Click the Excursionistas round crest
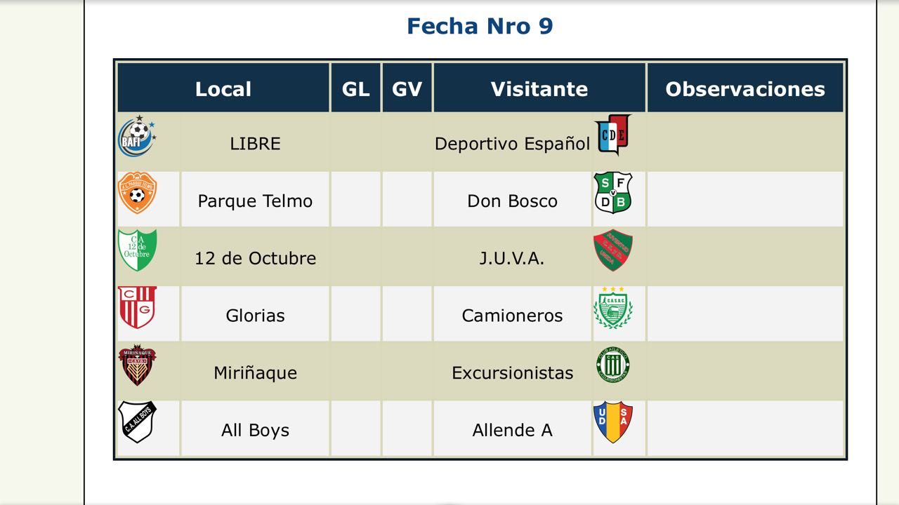899x505 pixels. tap(612, 365)
